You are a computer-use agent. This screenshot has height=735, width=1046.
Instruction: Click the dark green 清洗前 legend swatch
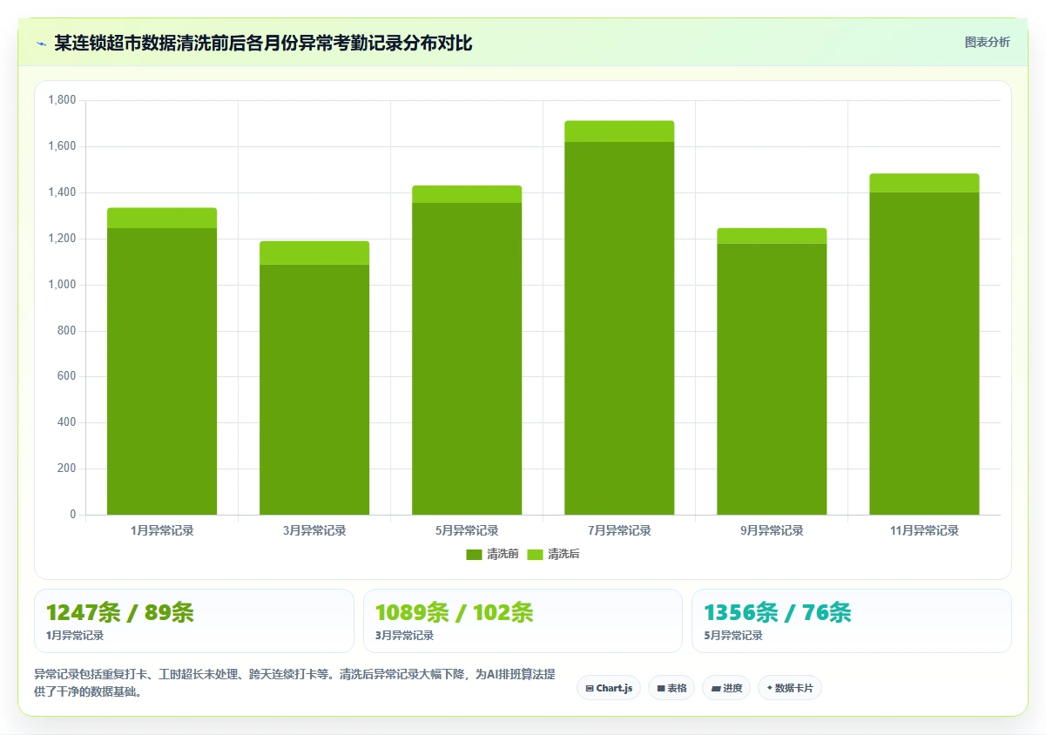tap(474, 555)
